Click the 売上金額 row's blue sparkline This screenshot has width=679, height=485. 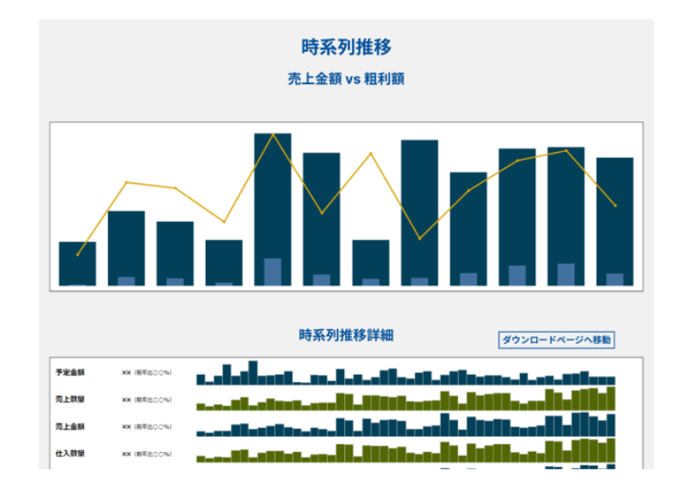pos(405,427)
